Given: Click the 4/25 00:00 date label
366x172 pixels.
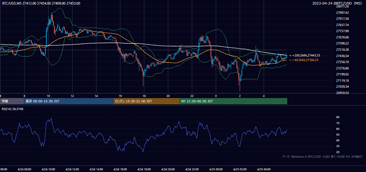Looking at the screenshot, I should point(216,169).
